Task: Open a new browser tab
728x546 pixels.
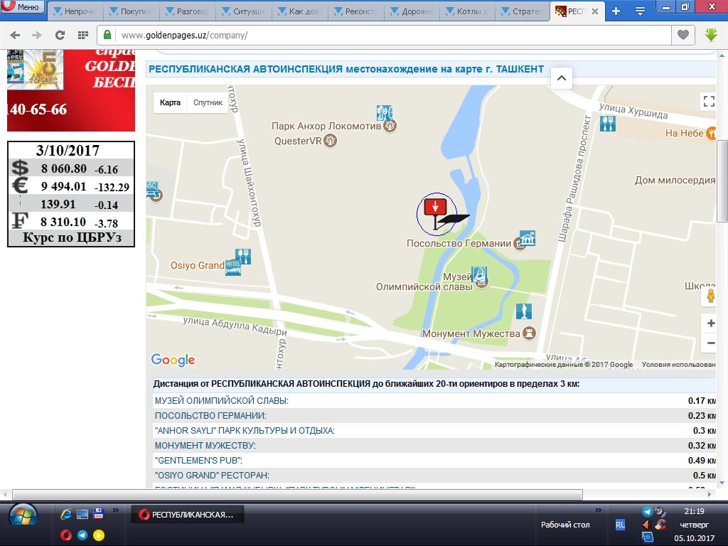Action: point(616,11)
